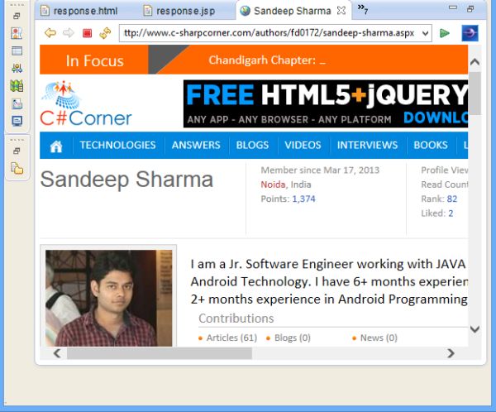Click Member since Mar 17, 2013 text
Viewport: 496px width, 412px height.
[x=320, y=170]
